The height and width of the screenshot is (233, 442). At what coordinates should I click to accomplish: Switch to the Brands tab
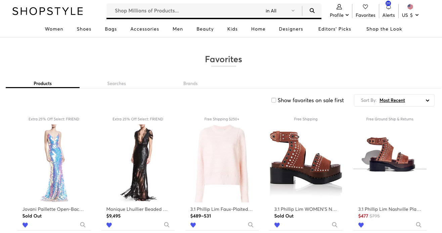[x=190, y=83]
